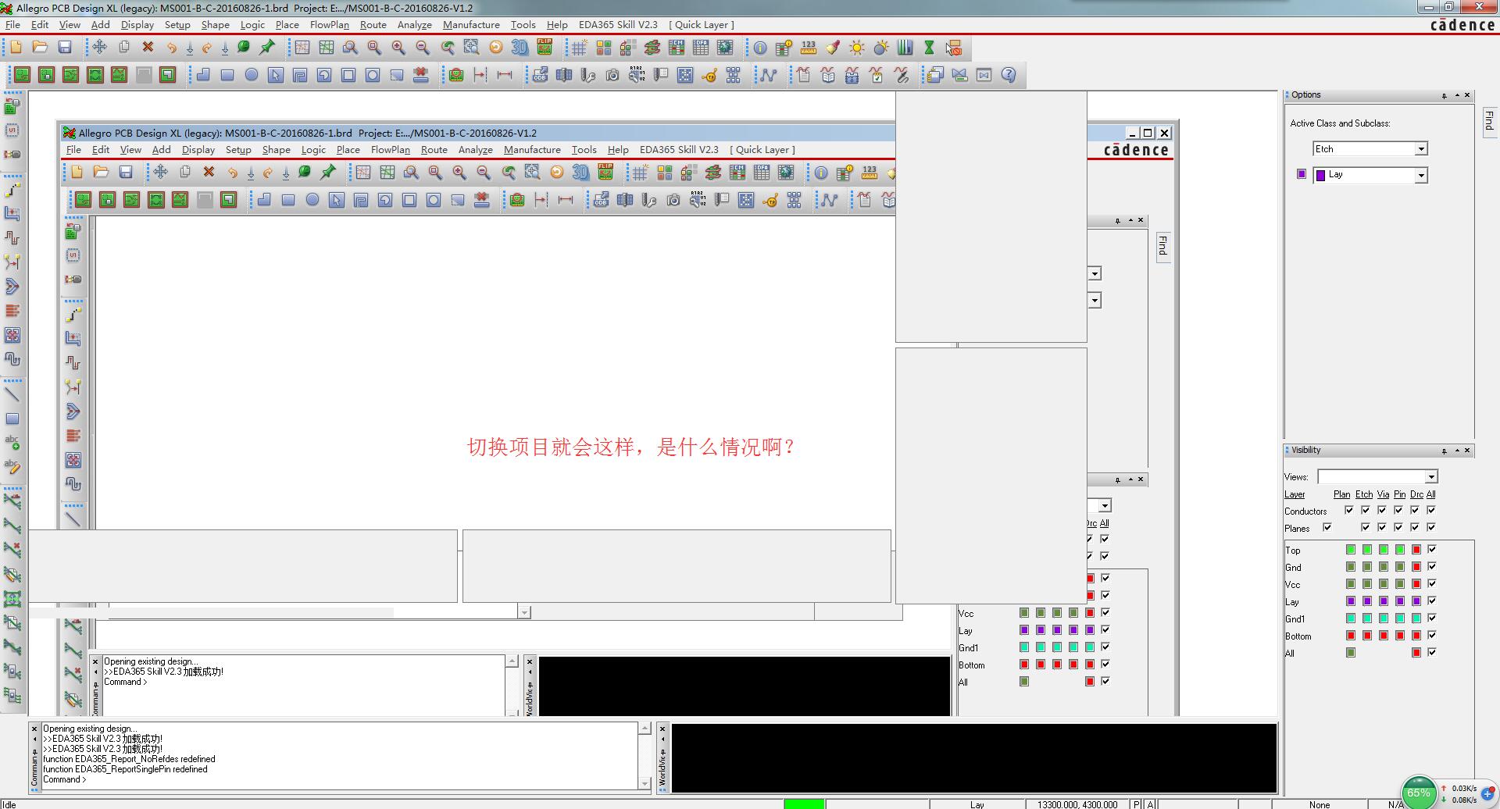Open the Views dropdown in Visibility panel
Viewport: 1500px width, 809px height.
1431,477
